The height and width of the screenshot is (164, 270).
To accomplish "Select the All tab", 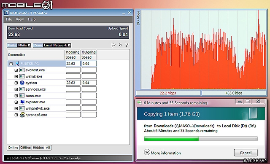I will (x=48, y=148).
